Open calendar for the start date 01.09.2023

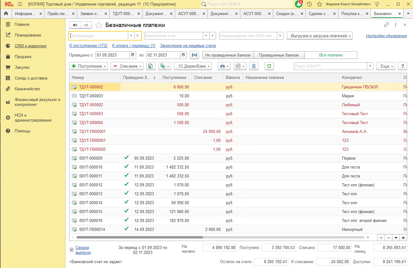click(133, 55)
